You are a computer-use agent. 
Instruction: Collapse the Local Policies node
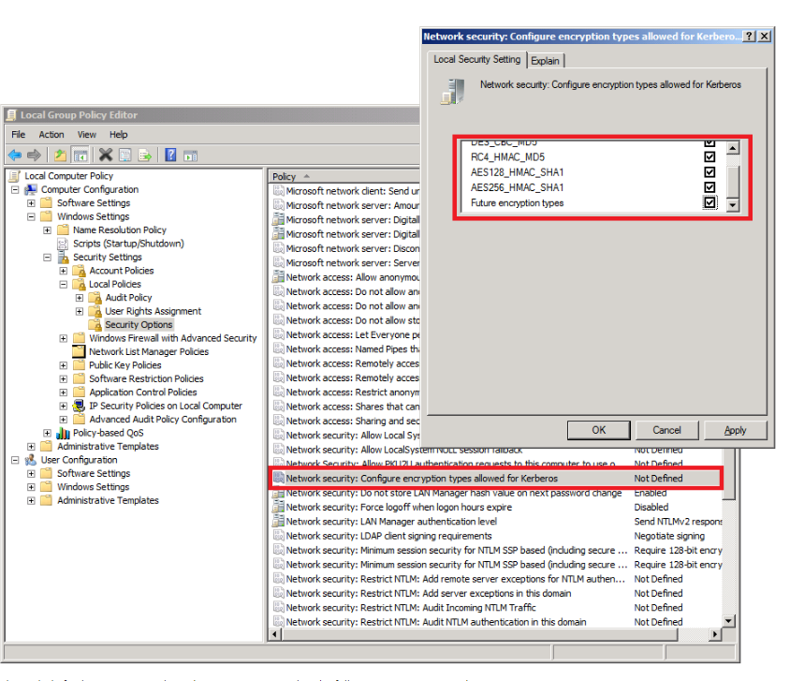click(64, 284)
